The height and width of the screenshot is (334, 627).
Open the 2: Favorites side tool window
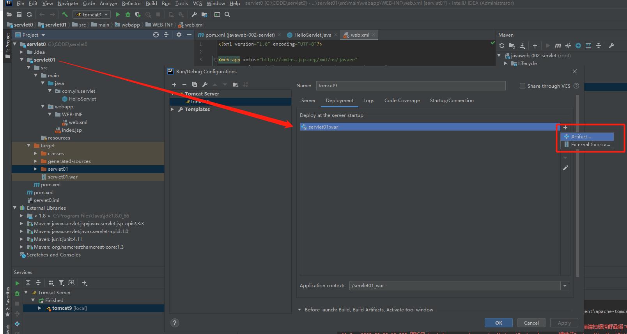point(8,301)
